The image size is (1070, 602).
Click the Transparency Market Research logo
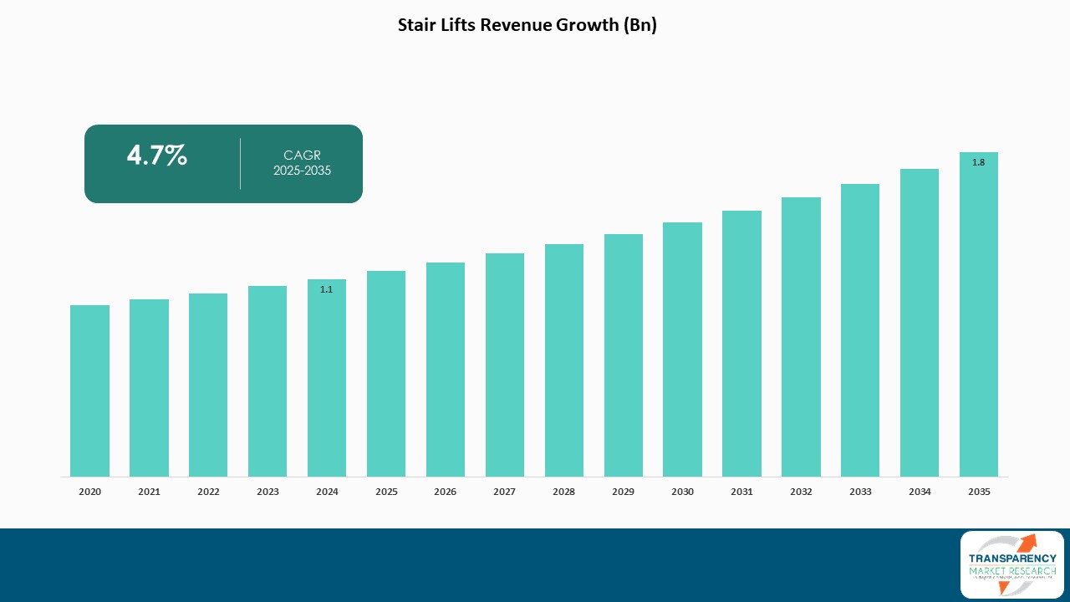1011,564
